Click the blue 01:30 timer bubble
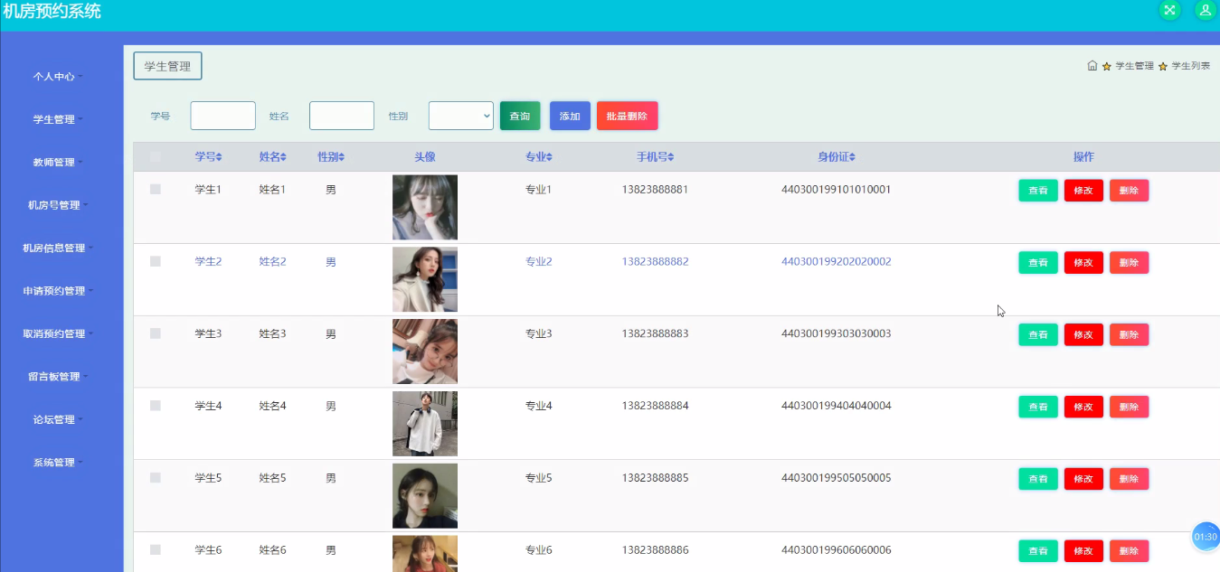Image resolution: width=1220 pixels, height=572 pixels. [x=1206, y=537]
